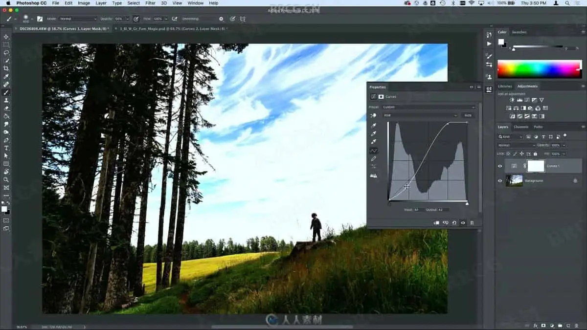Pick the black point eyedropper in Curves
This screenshot has height=330, width=587.
tap(374, 126)
